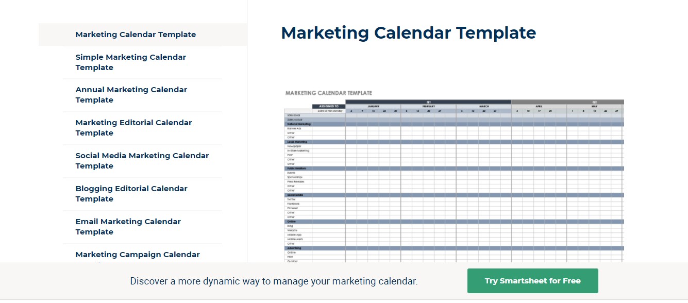Click the January month header in spreadsheet
The image size is (688, 303).
click(x=373, y=106)
